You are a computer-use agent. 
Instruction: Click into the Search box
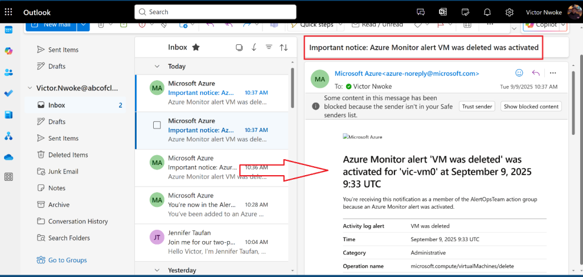point(215,12)
